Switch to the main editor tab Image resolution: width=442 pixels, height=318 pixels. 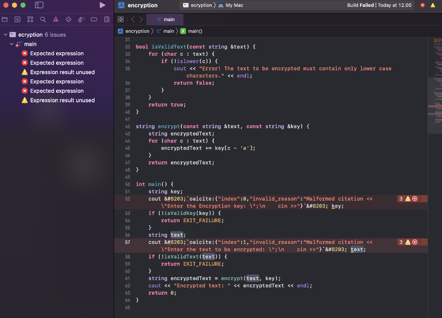pos(164,19)
